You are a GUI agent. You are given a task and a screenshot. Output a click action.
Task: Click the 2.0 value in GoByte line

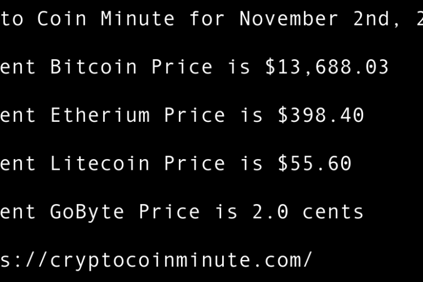[x=270, y=211]
